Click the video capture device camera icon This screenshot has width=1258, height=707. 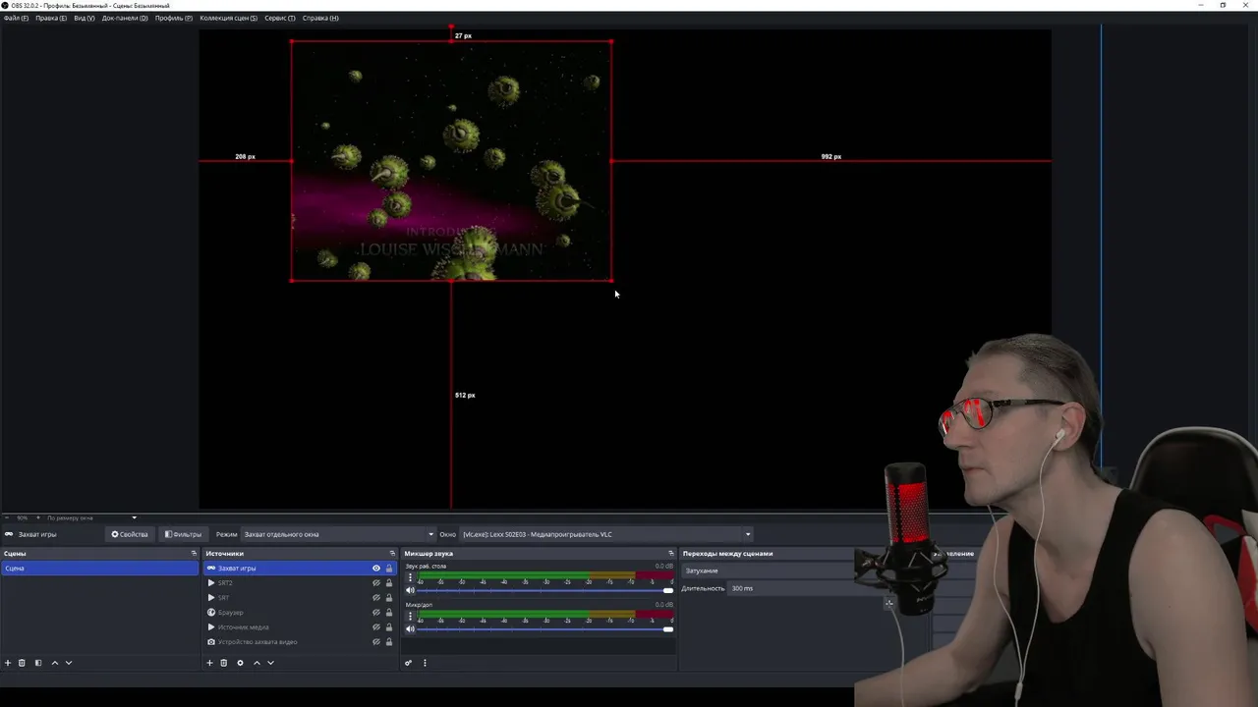point(210,642)
